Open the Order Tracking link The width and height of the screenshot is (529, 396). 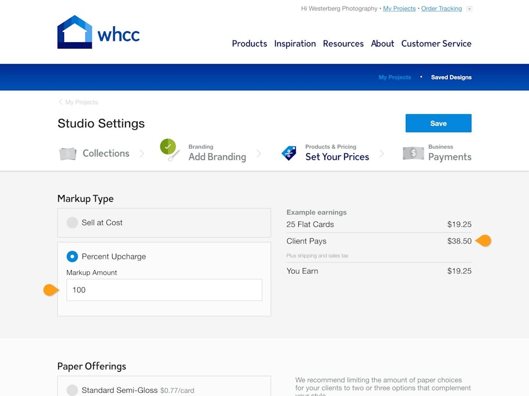click(441, 8)
